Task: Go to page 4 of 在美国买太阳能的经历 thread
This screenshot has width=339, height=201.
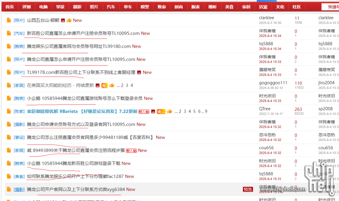Action: pyautogui.click(x=132, y=85)
